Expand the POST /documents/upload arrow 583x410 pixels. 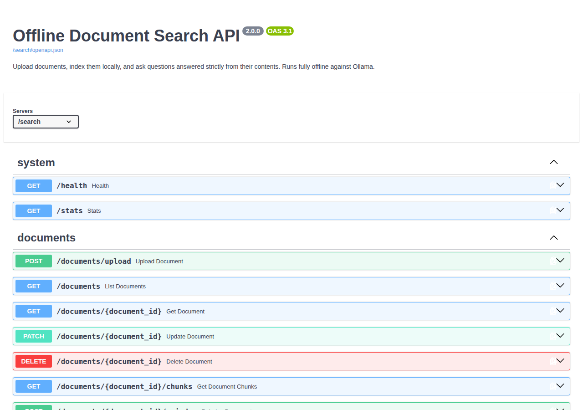click(x=560, y=261)
